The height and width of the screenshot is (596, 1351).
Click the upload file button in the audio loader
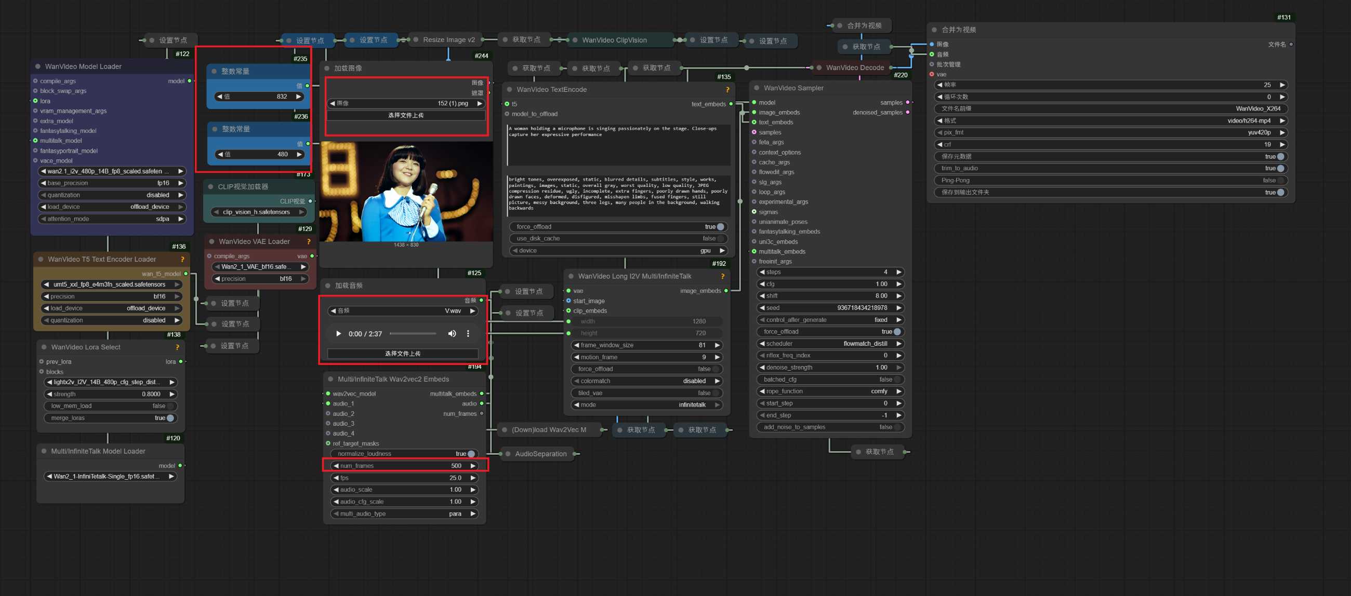pos(402,354)
